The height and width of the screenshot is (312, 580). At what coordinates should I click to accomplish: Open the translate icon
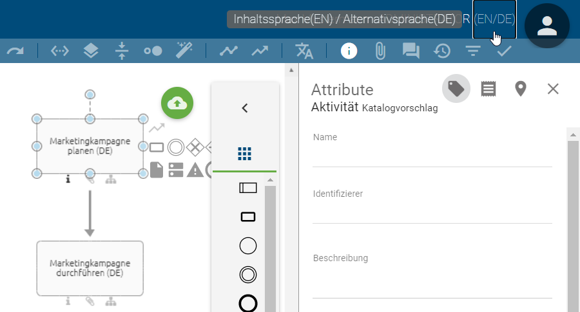pyautogui.click(x=304, y=51)
